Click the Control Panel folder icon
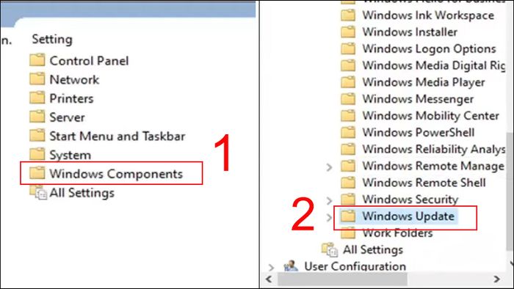Image resolution: width=514 pixels, height=289 pixels. (37, 60)
